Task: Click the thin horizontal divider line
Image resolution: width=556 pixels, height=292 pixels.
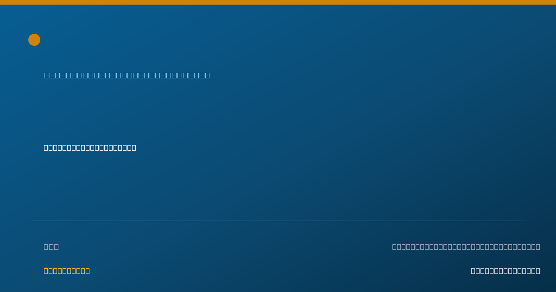Action: 278,221
